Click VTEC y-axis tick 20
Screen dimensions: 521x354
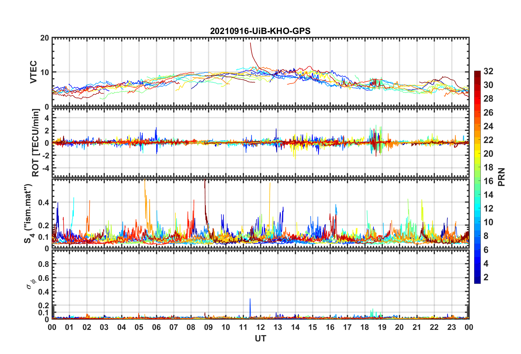click(44, 38)
